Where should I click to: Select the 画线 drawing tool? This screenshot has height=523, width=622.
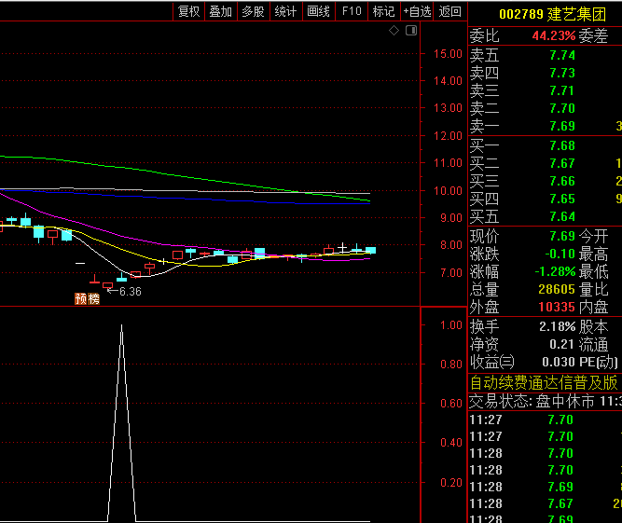pos(319,11)
